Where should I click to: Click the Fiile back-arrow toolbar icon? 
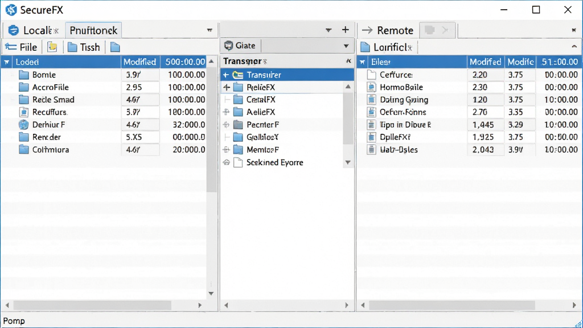11,47
